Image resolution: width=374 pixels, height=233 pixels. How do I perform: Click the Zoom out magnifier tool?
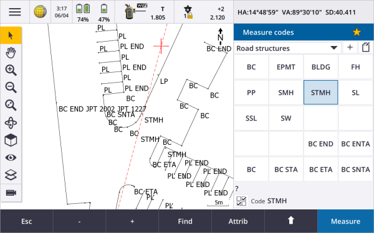pyautogui.click(x=11, y=88)
